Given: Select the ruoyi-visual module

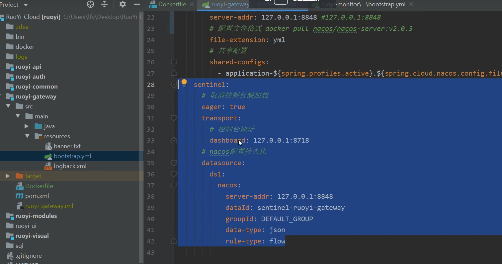Looking at the screenshot, I should coord(32,236).
